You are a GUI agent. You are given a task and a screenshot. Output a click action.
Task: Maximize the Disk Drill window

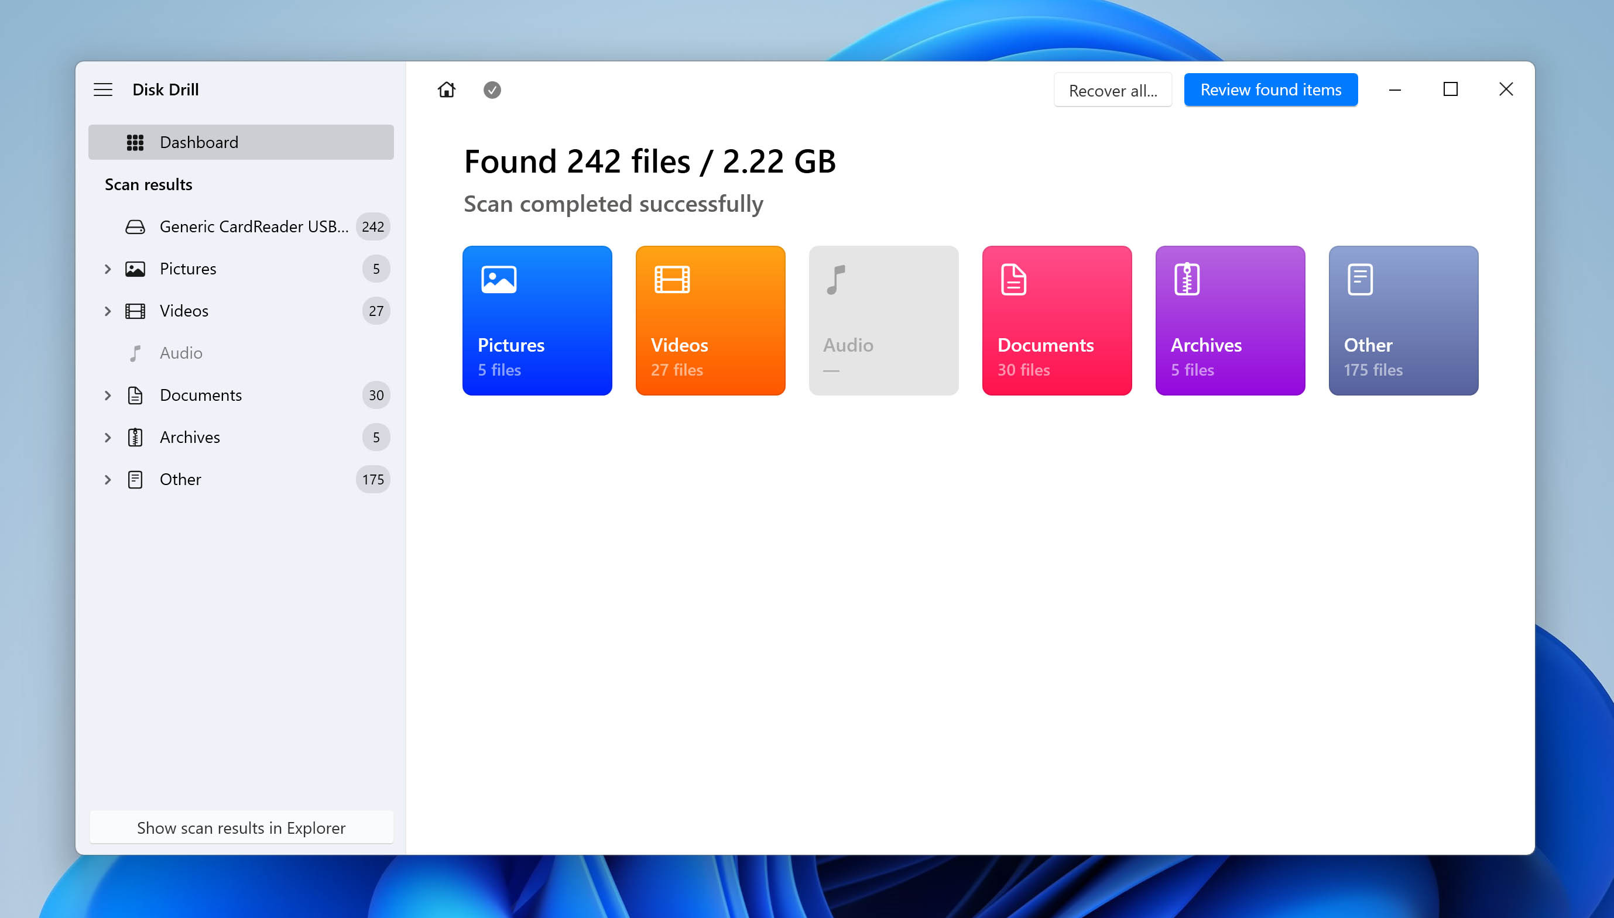click(1451, 90)
